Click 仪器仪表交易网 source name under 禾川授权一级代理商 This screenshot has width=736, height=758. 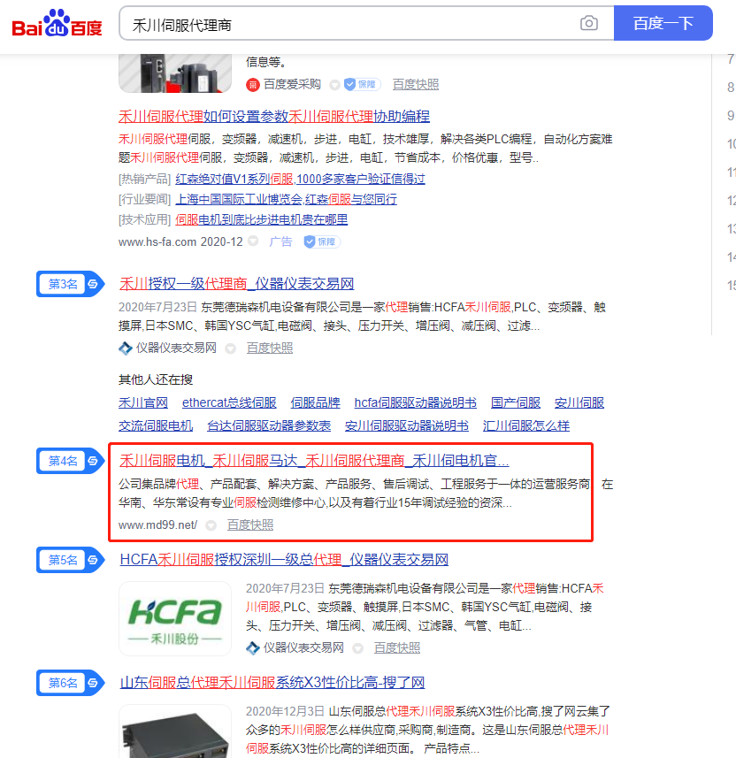[x=176, y=348]
